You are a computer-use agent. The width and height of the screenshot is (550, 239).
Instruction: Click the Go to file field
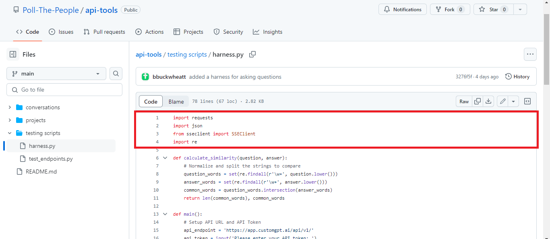64,89
